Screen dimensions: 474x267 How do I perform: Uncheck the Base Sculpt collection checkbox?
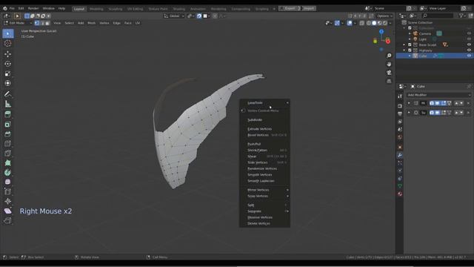coord(410,44)
